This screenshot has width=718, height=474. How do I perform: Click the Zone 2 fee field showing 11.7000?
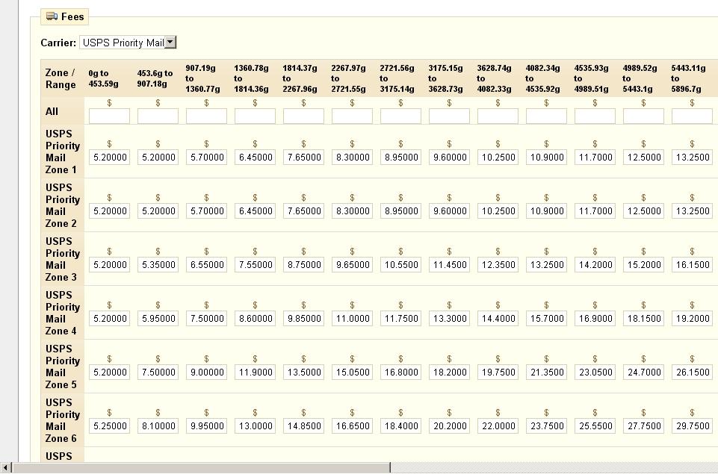595,211
